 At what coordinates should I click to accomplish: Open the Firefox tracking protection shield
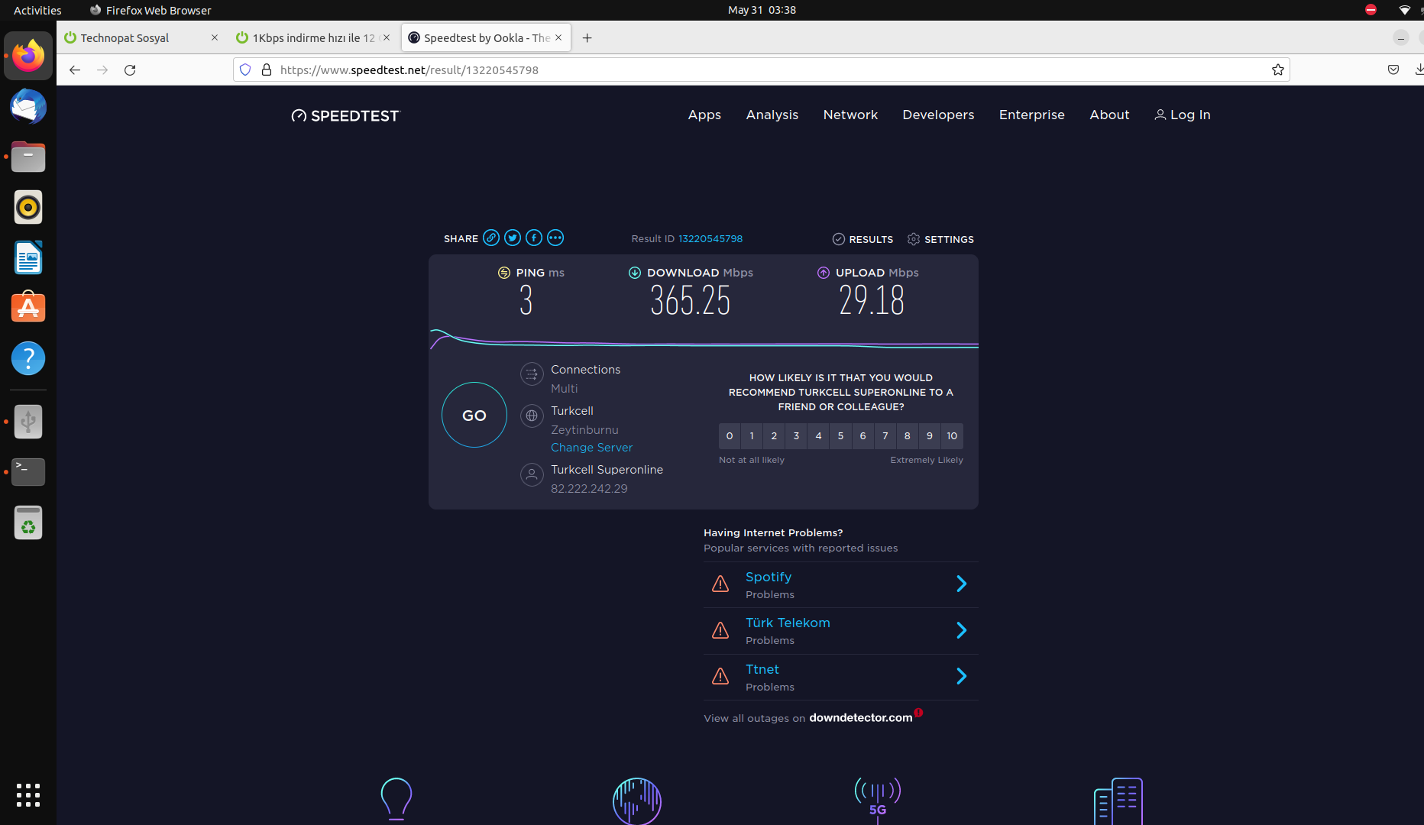pyautogui.click(x=245, y=70)
